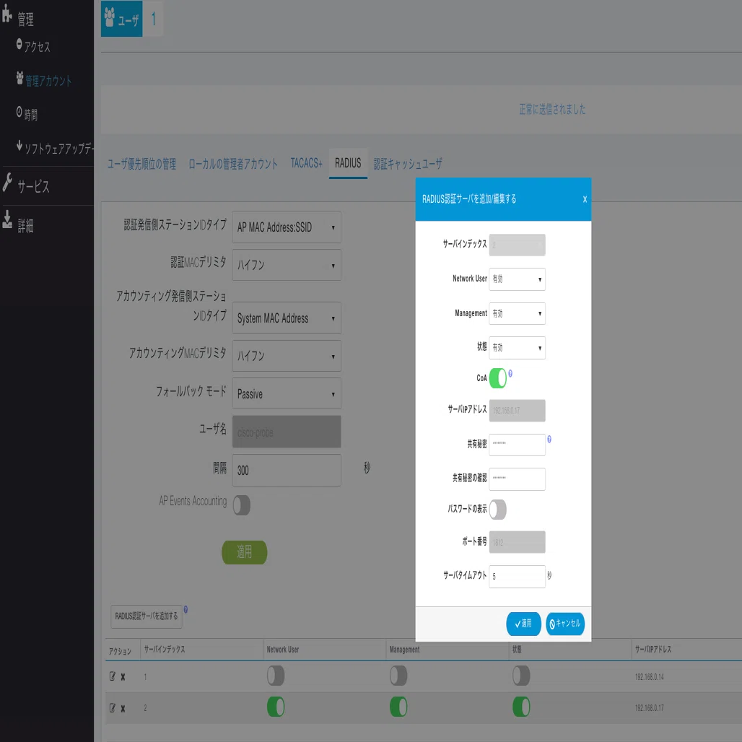Click help icon next to 共有秘密
The height and width of the screenshot is (742, 742).
click(549, 439)
